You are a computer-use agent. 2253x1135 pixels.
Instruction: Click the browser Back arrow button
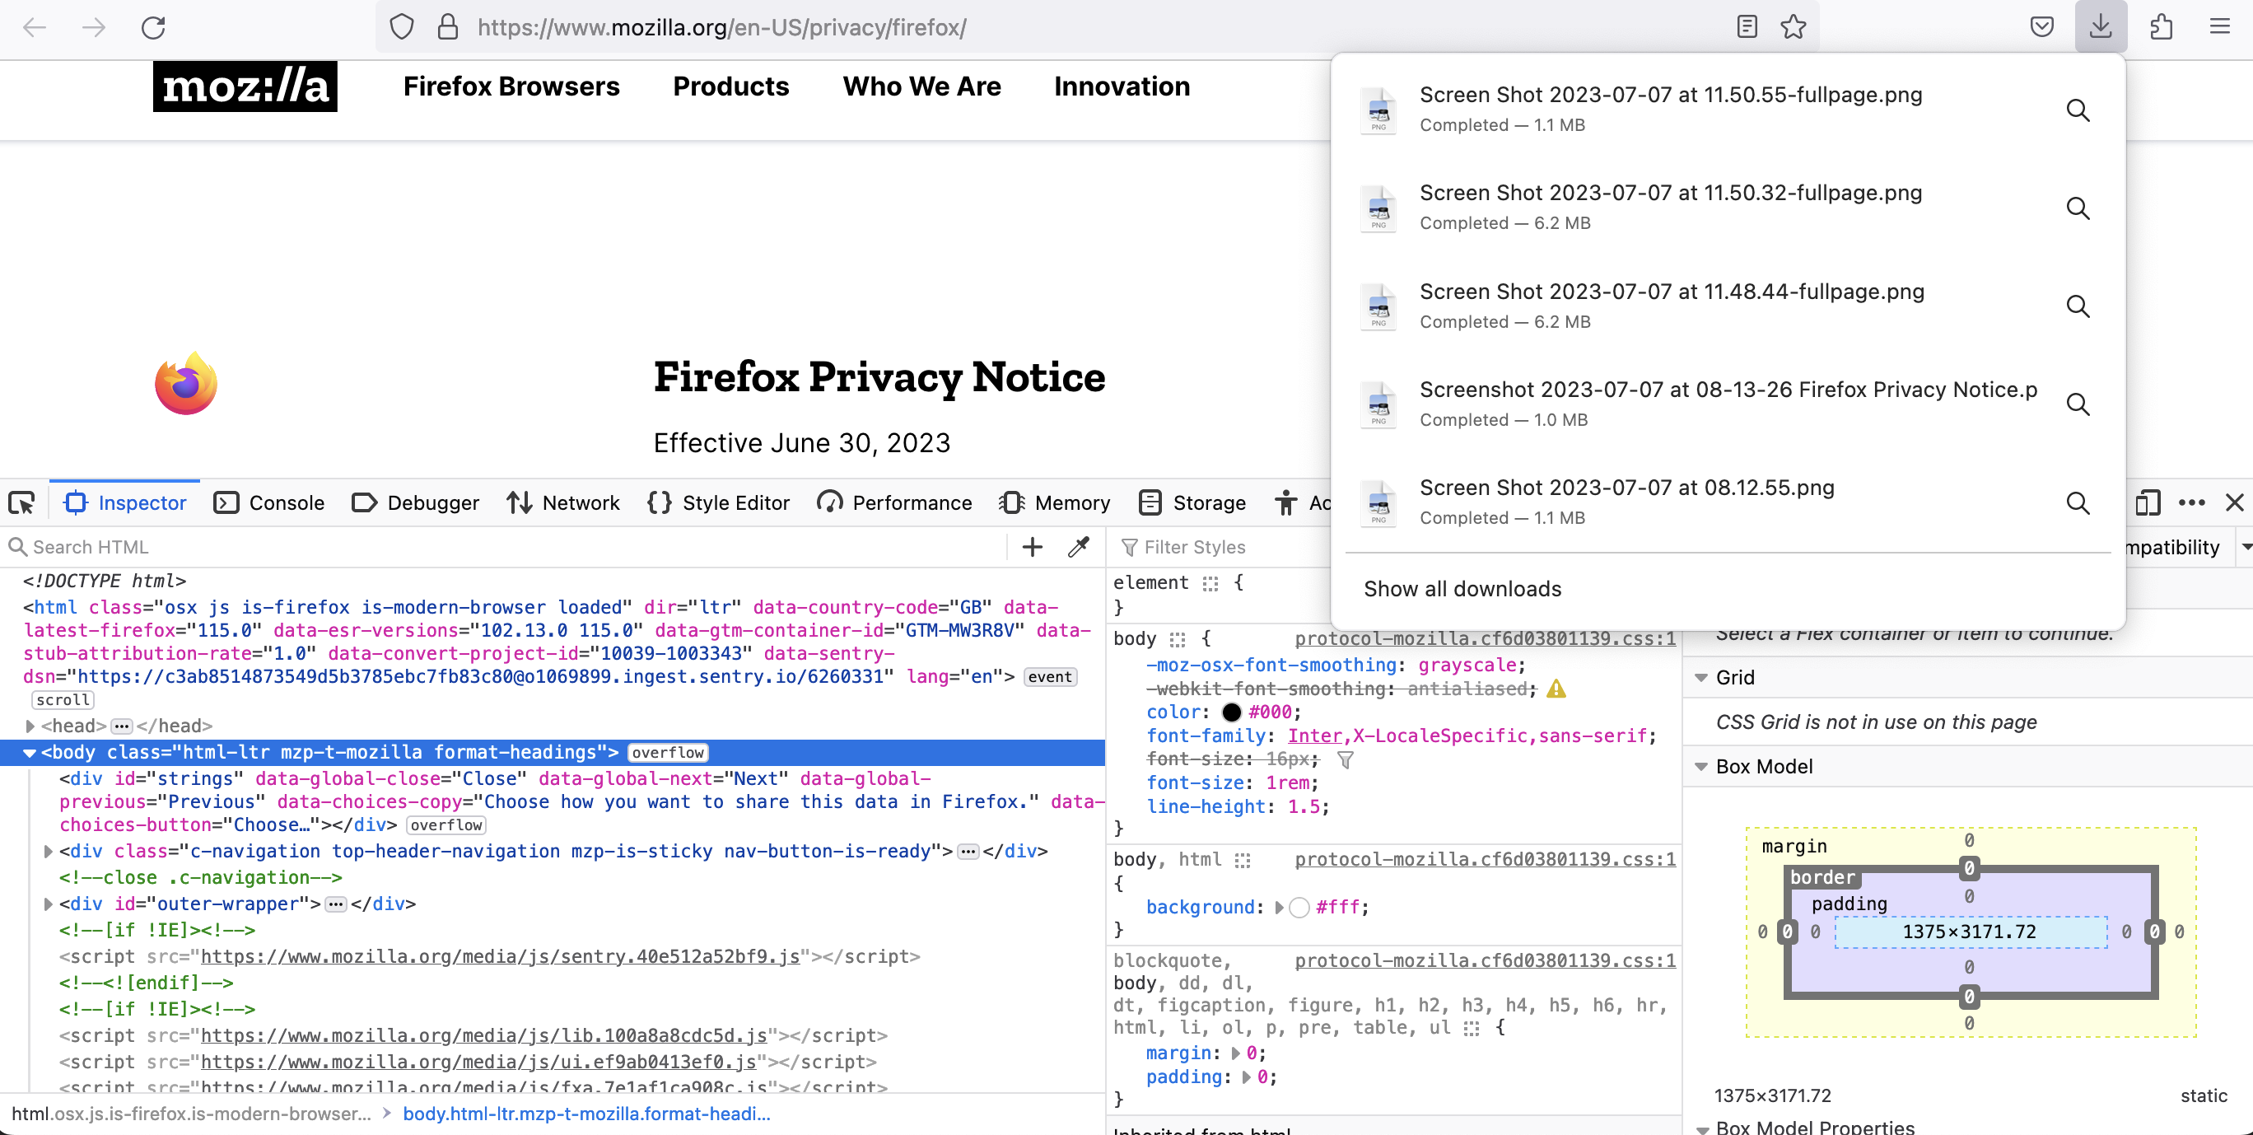(34, 27)
